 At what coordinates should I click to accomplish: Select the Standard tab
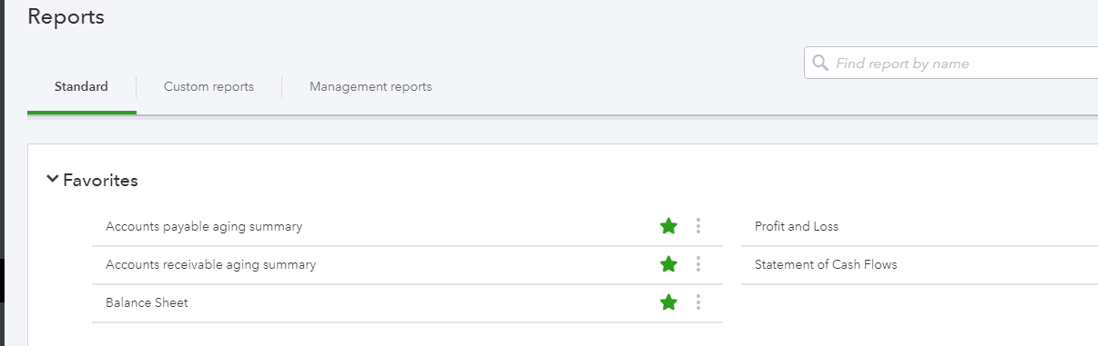(81, 87)
